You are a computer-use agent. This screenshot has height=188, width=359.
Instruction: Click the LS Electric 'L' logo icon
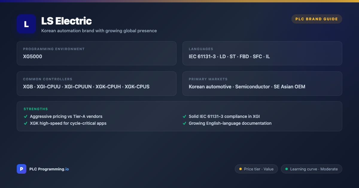pyautogui.click(x=26, y=24)
